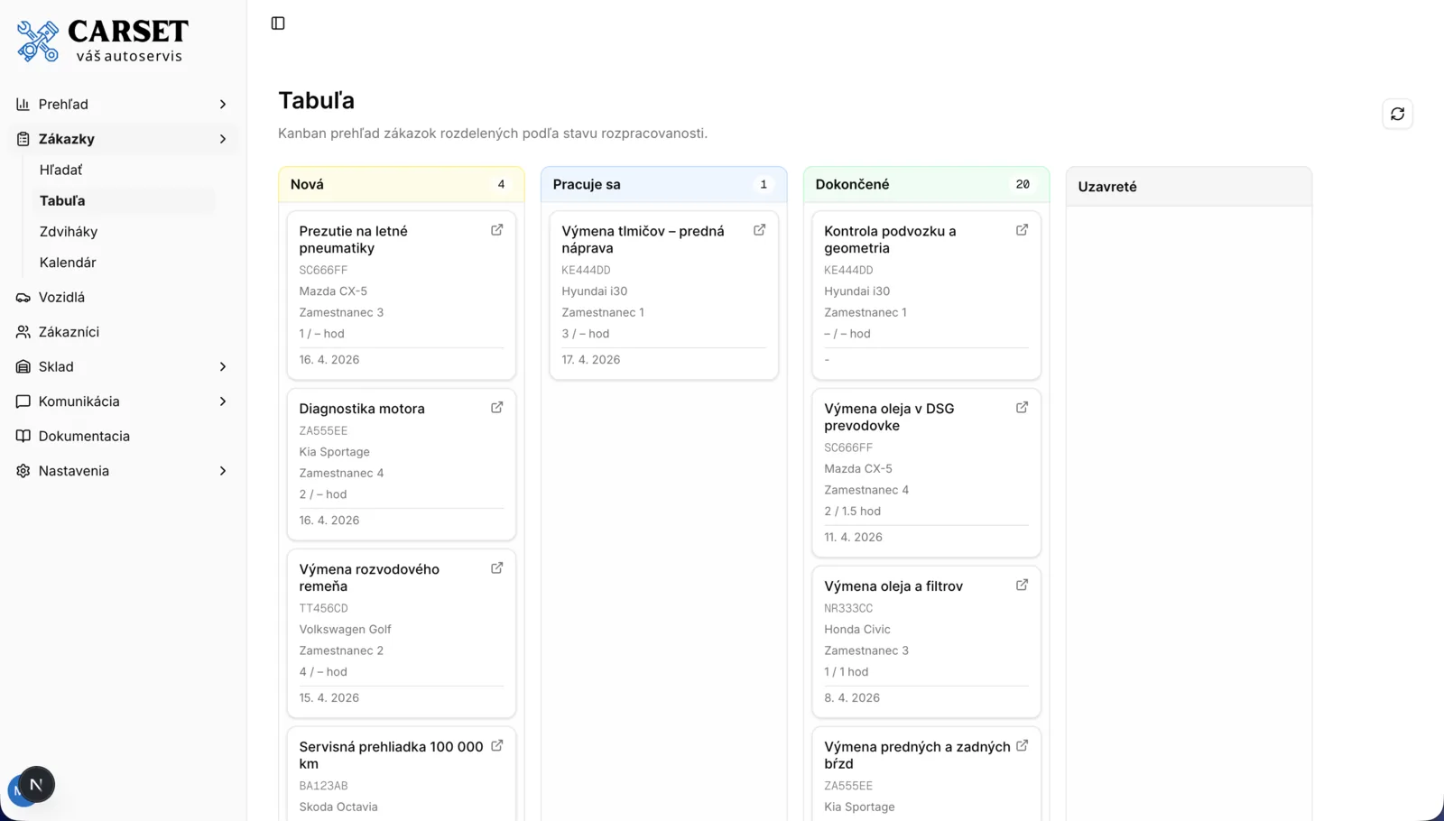Select the Diagnostika motora card title
Viewport: 1444px width, 821px height.
pyautogui.click(x=362, y=409)
